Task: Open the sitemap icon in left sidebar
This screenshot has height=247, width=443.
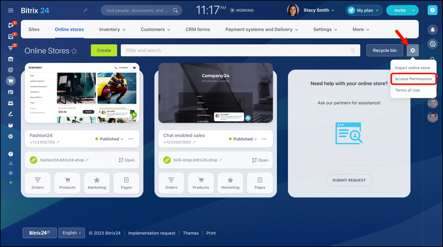Action: tap(11, 163)
